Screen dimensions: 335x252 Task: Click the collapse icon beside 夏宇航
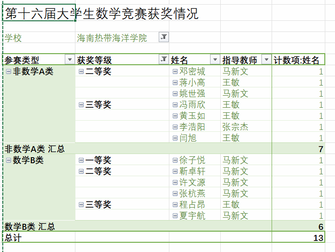(175, 215)
